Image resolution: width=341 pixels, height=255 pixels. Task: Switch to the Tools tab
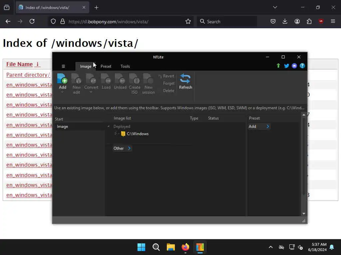click(x=125, y=66)
